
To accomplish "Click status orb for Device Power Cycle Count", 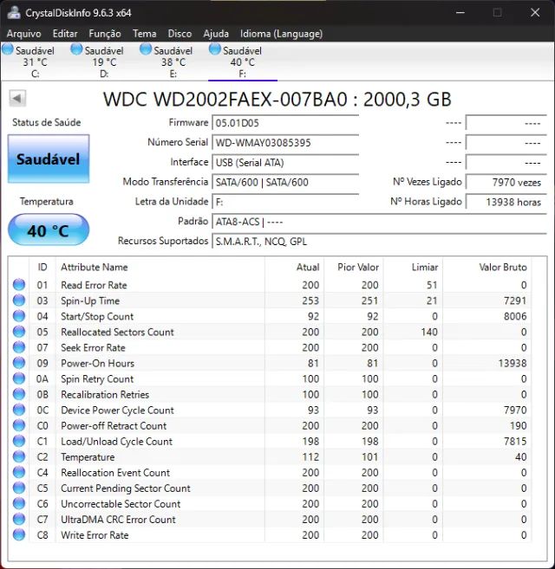I will pyautogui.click(x=19, y=410).
